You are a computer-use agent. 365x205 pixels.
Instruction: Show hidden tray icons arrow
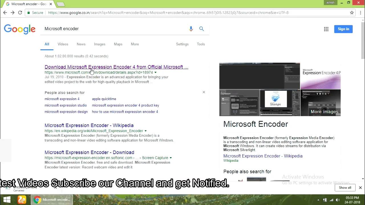319,200
